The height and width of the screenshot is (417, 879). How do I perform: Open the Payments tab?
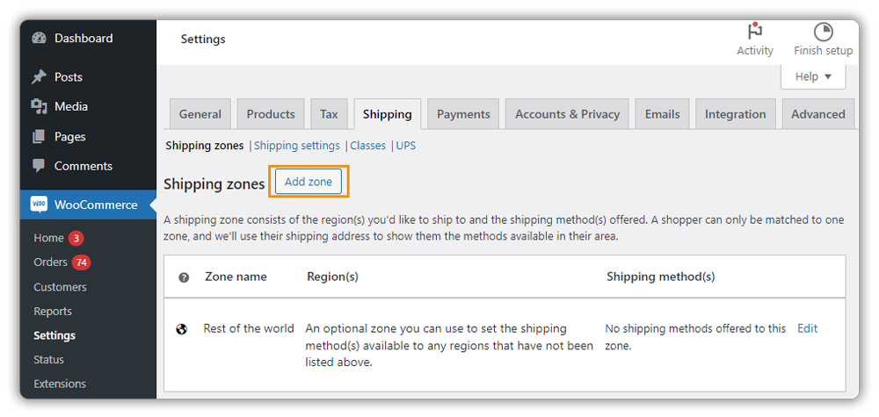click(463, 114)
